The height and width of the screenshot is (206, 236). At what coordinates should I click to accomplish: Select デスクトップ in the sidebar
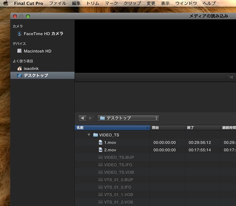pos(42,75)
